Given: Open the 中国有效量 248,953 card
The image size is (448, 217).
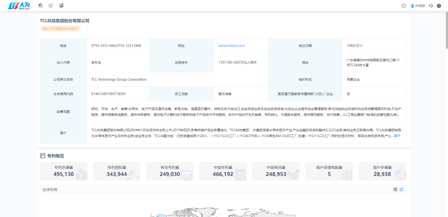Looking at the screenshot, I should pyautogui.click(x=276, y=171).
